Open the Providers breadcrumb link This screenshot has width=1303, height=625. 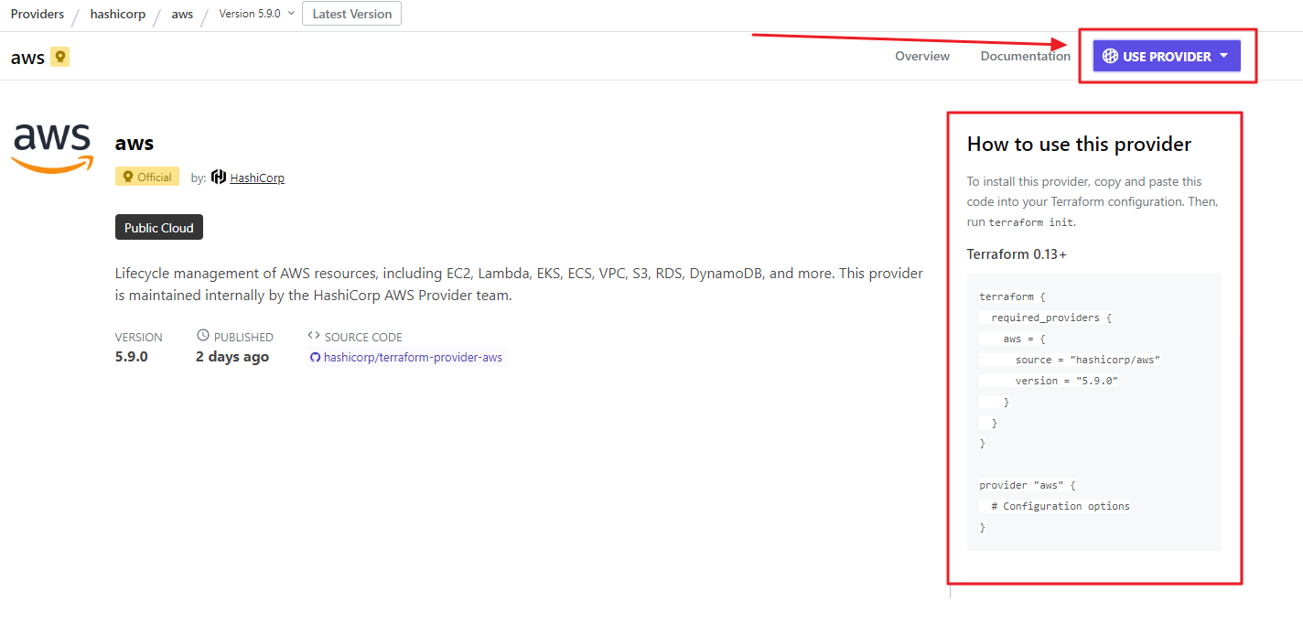(38, 14)
